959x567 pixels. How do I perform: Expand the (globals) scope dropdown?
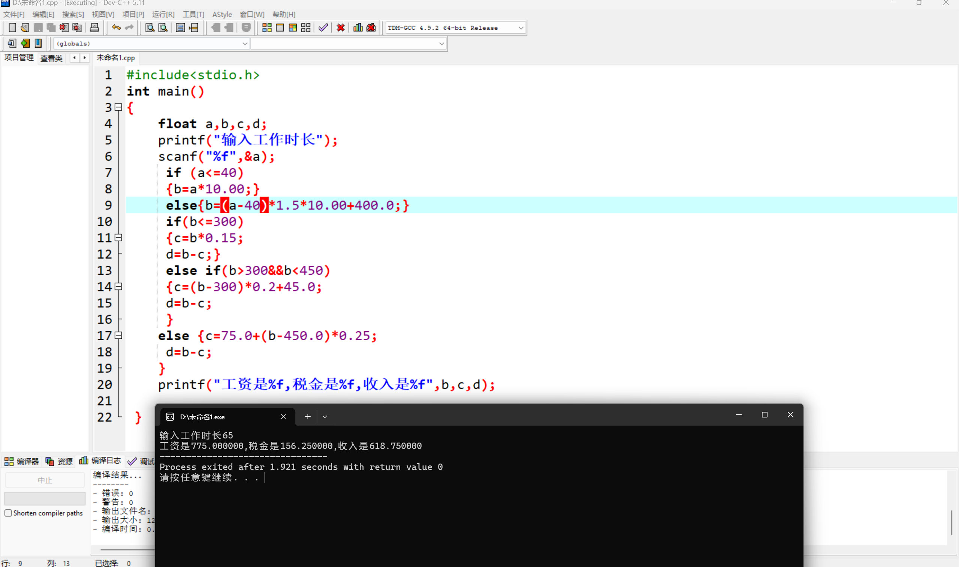244,43
